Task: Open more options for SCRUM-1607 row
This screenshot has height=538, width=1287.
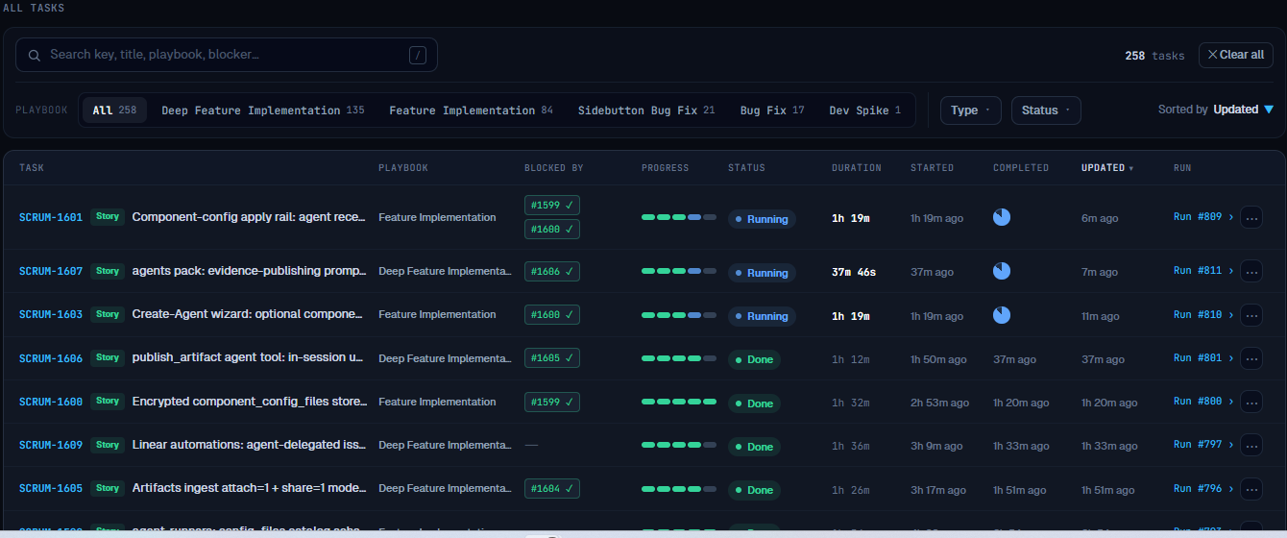Action: click(1251, 272)
